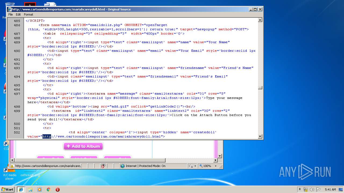This screenshot has width=344, height=193.
Task: Minimize the Original Source window
Action: coord(251,9)
